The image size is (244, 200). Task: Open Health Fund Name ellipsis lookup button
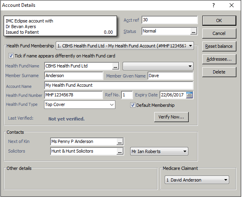click(115, 66)
